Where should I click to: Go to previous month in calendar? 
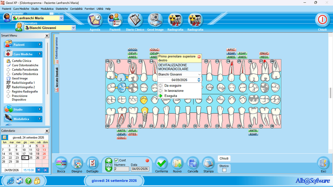[x=39, y=170]
